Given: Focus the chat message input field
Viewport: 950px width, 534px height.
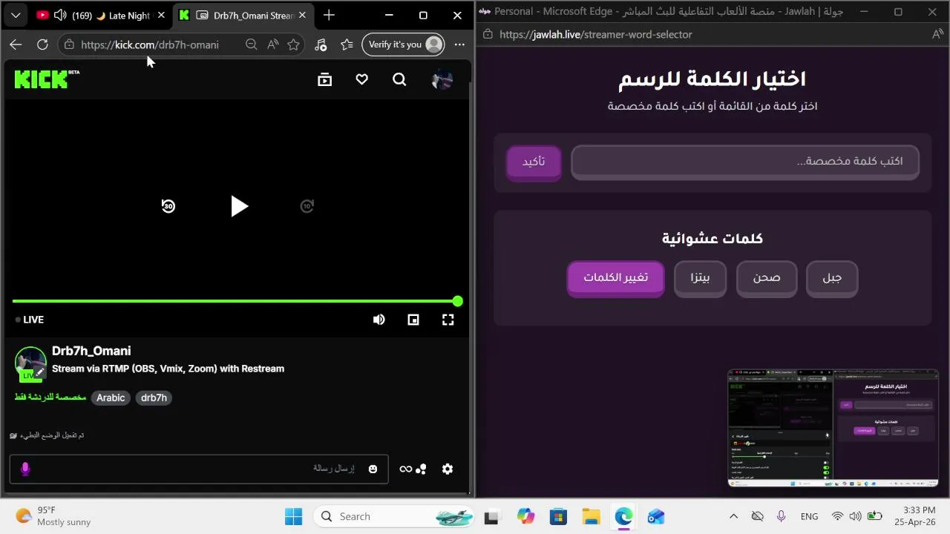Looking at the screenshot, I should click(199, 469).
